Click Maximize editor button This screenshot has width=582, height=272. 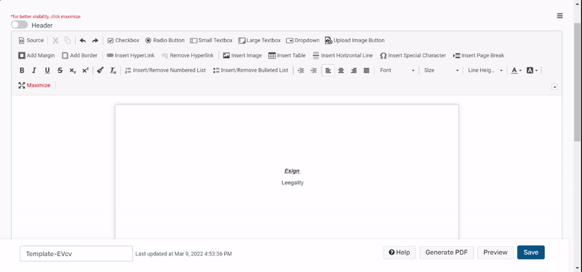coord(34,86)
